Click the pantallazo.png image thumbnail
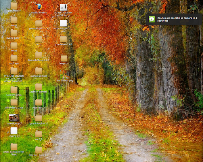The image size is (203, 162). coord(65,75)
